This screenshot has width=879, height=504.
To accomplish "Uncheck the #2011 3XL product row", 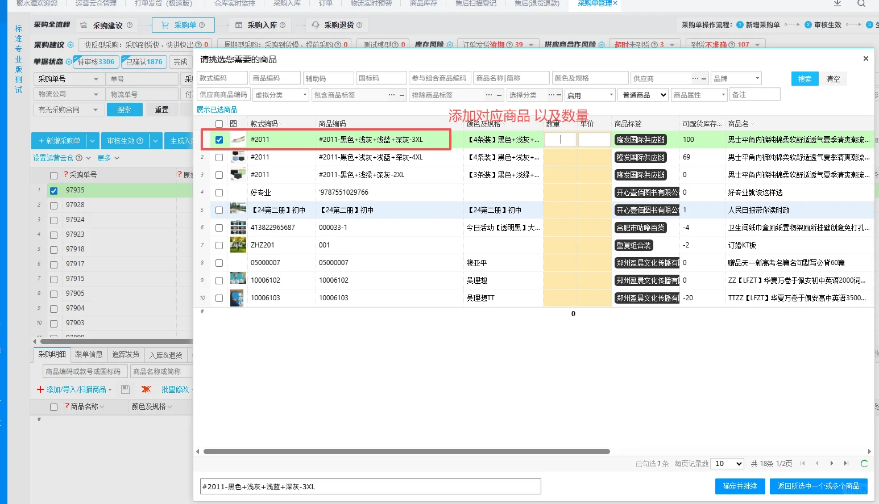I will point(219,140).
